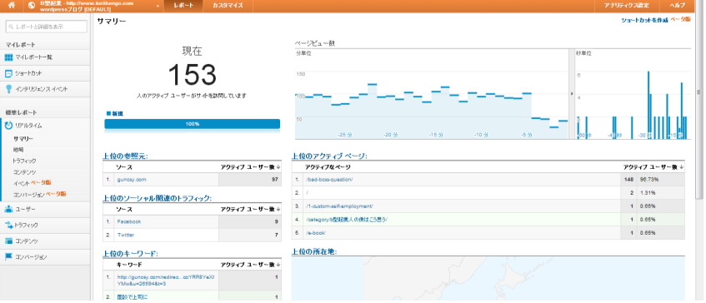The width and height of the screenshot is (706, 303).
Task: Open the 上位のキーワード heading link
Action: [x=130, y=254]
